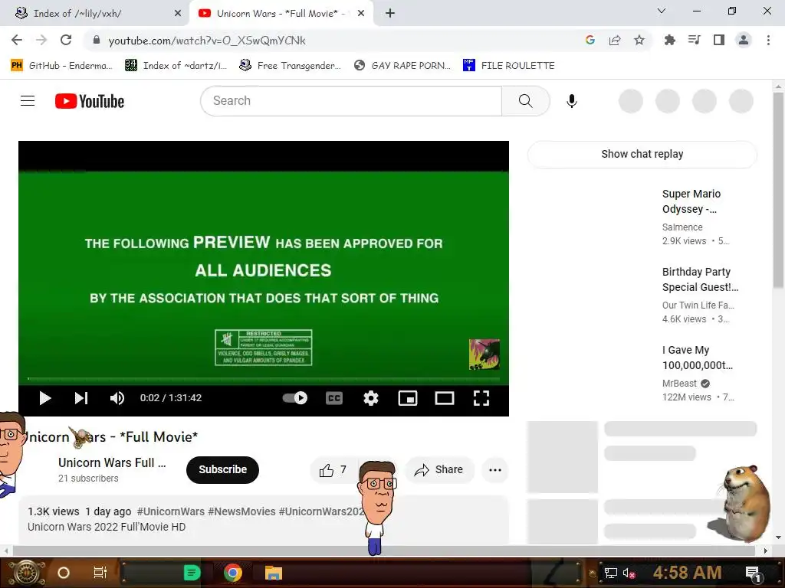Go to YouTube home via logo
Viewport: 785px width, 588px height.
90,101
